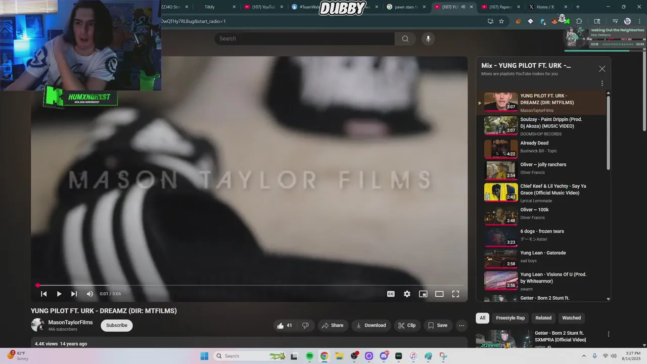Open Windows Start menu
647x364 pixels.
(x=204, y=356)
